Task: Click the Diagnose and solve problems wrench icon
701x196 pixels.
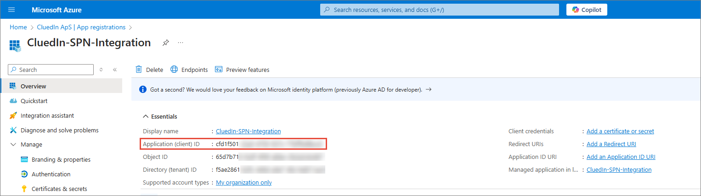Action: tap(13, 130)
